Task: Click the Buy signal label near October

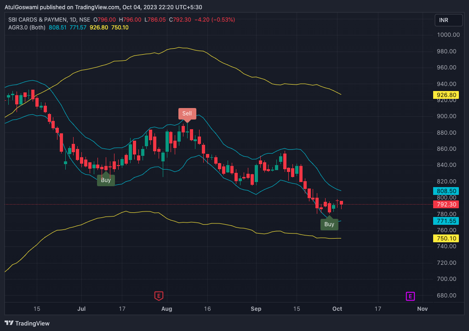Action: pyautogui.click(x=329, y=224)
